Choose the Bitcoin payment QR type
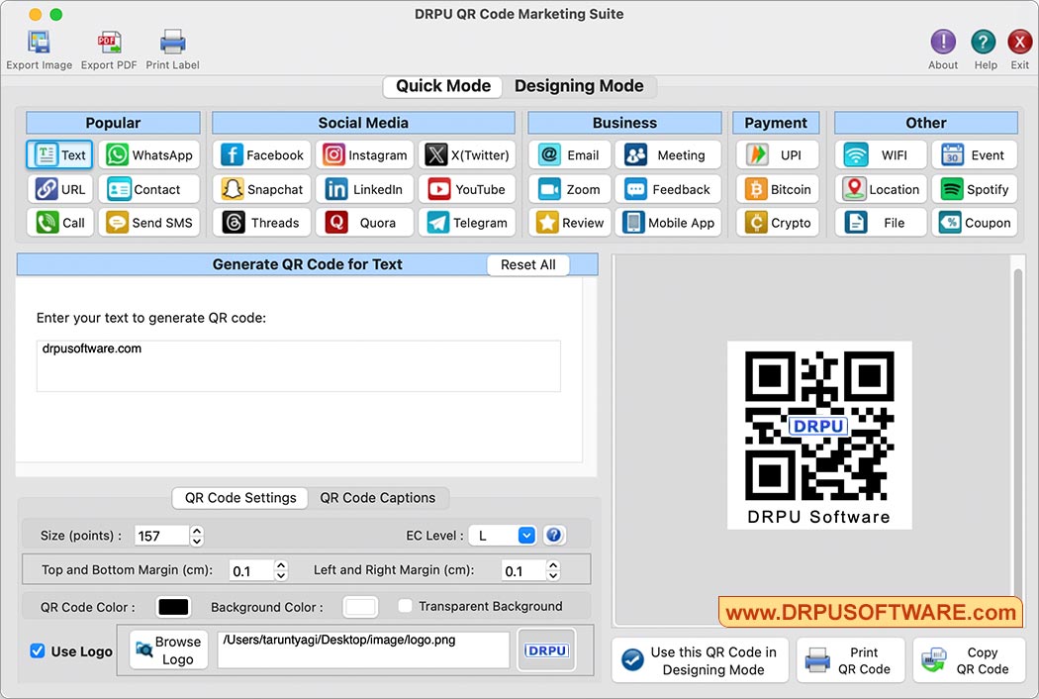 pos(777,188)
